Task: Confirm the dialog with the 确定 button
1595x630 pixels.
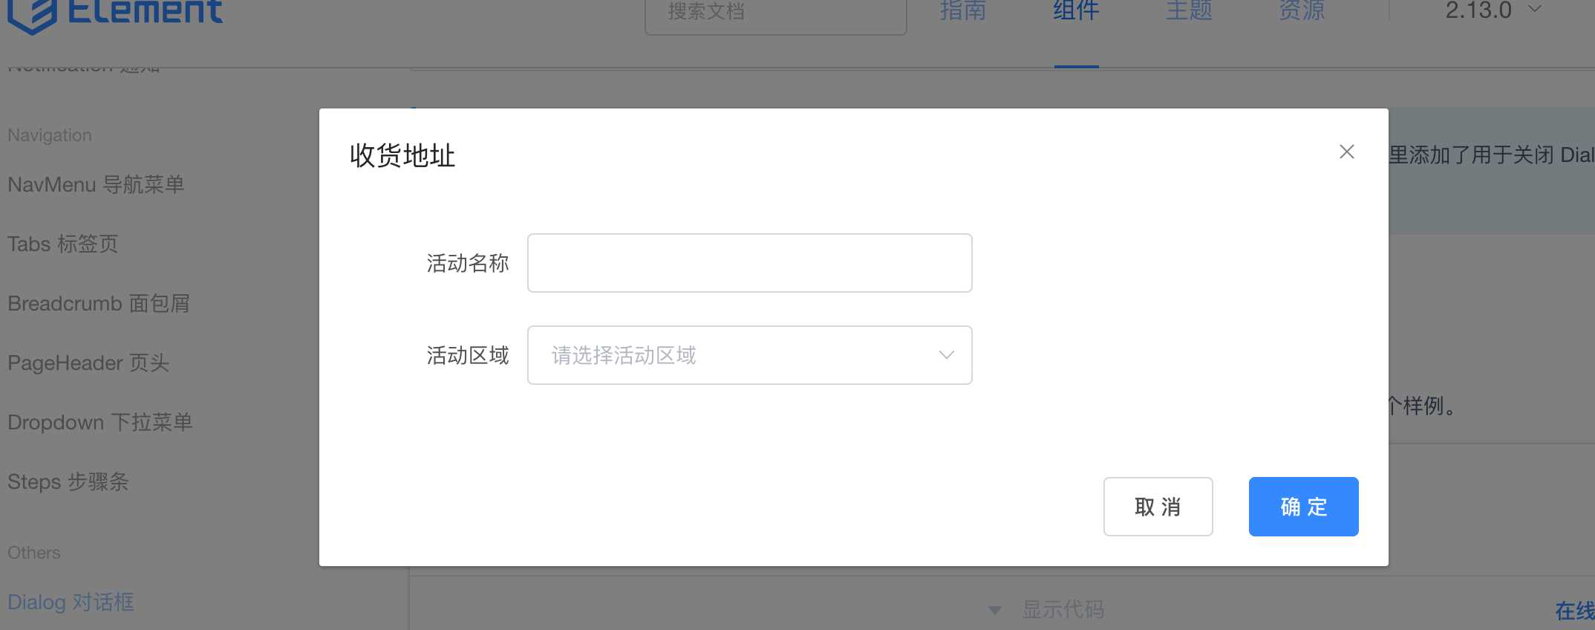Action: point(1303,507)
